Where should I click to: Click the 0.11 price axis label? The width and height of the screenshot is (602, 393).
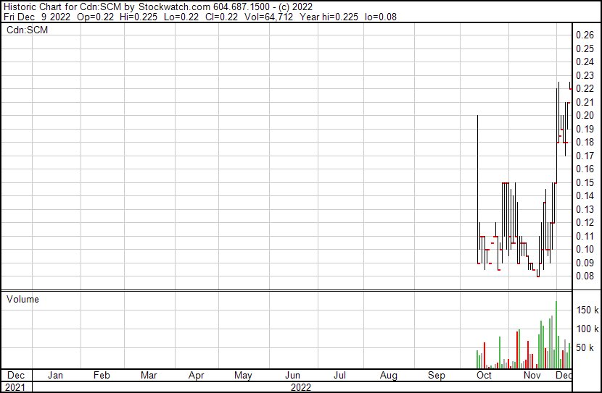pyautogui.click(x=585, y=236)
